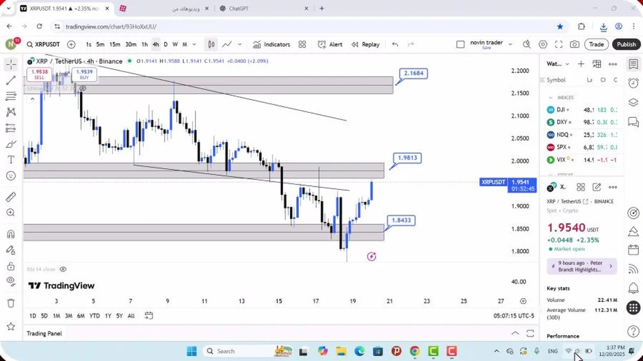Toggle magnet mode in left toolbar
Viewport: 643px width, 361px height.
tap(11, 234)
